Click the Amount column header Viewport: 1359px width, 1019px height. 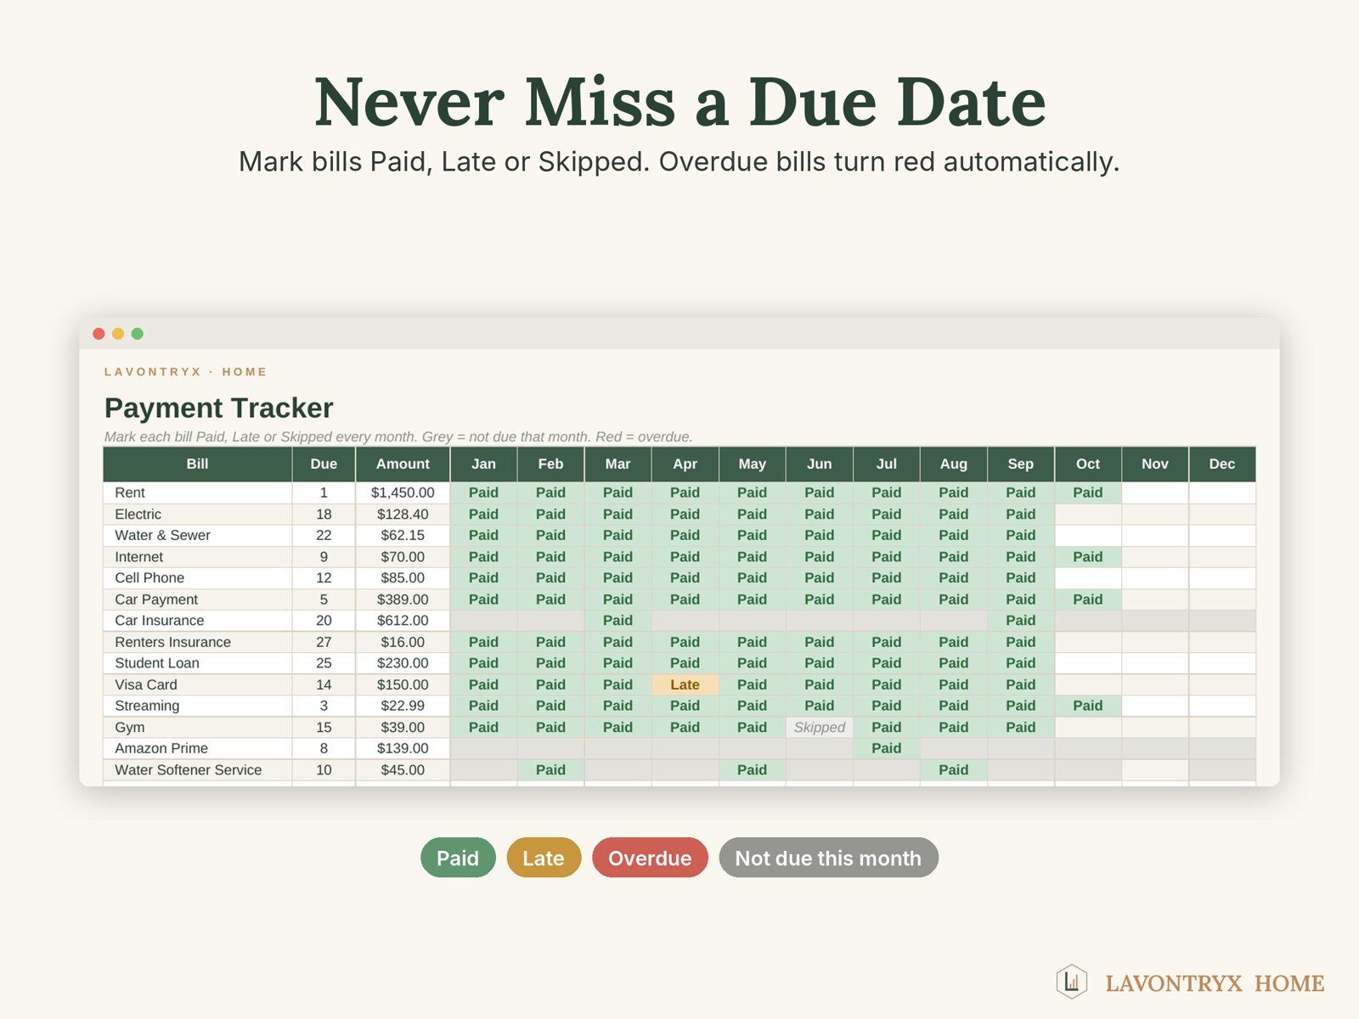[x=403, y=464]
